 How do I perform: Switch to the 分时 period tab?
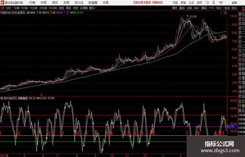coord(8,8)
